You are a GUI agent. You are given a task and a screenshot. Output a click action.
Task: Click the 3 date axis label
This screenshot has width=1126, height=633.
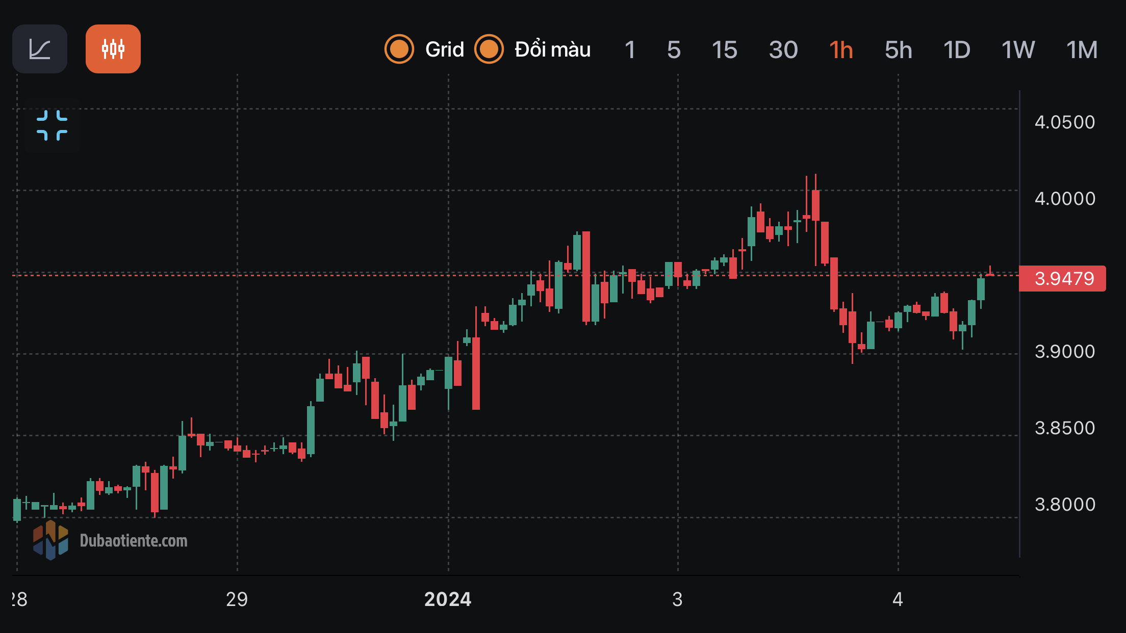pyautogui.click(x=677, y=599)
